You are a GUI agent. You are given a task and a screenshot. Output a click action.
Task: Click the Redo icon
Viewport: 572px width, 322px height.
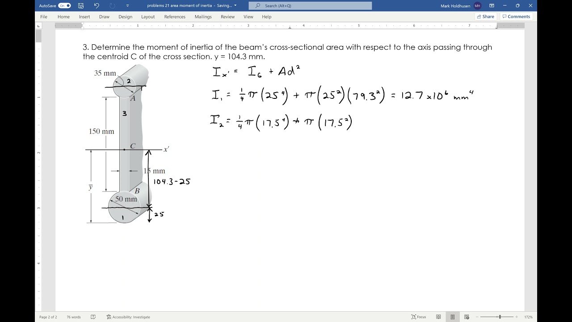[x=112, y=6]
